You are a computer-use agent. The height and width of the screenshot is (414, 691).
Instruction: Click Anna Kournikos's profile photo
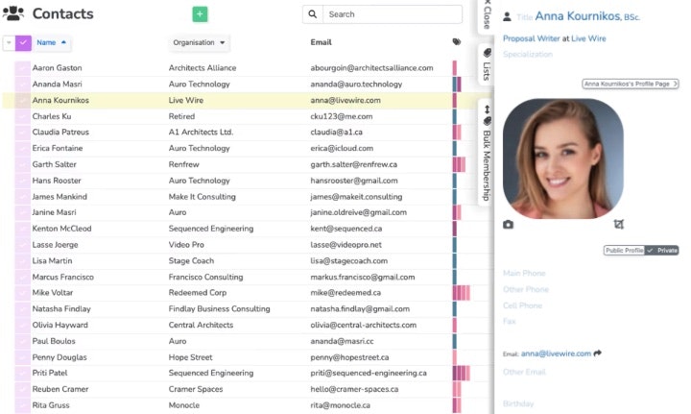[562, 158]
